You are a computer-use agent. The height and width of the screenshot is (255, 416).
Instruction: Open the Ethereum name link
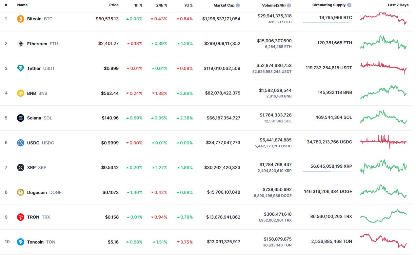pyautogui.click(x=37, y=44)
